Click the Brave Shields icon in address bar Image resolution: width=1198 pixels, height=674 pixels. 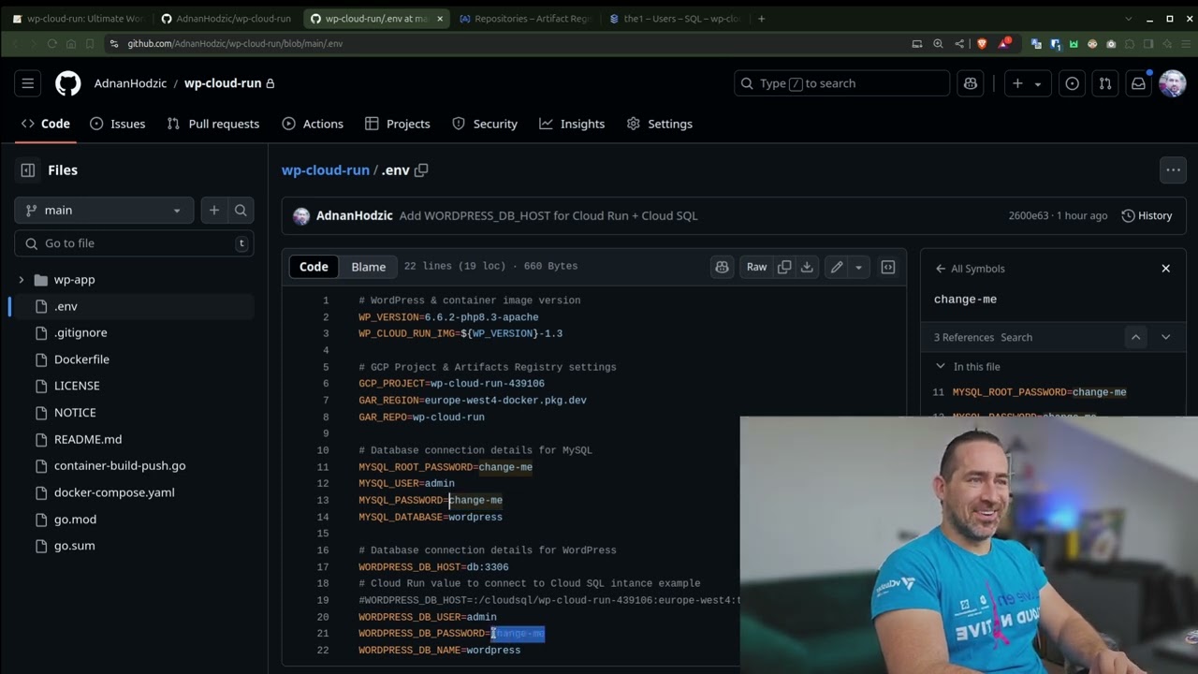point(982,44)
